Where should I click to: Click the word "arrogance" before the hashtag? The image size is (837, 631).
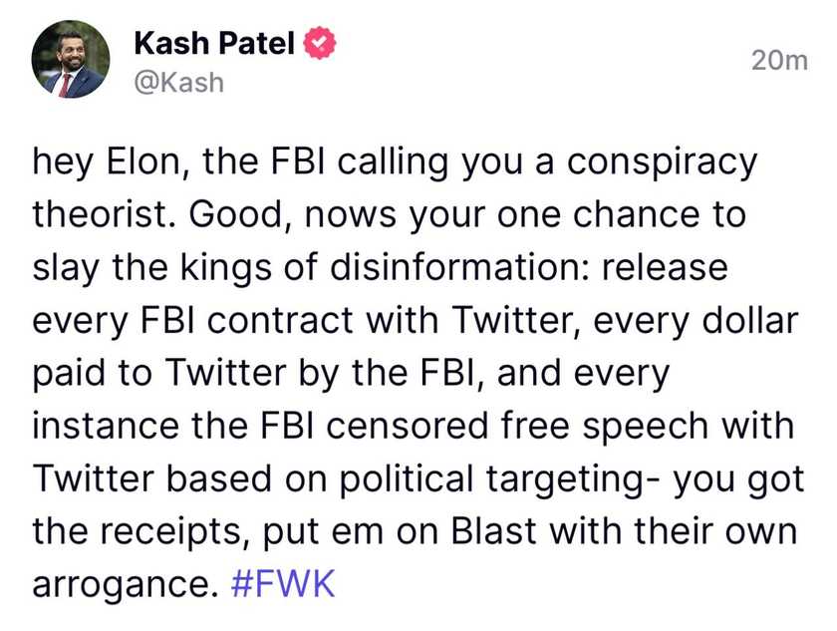click(x=121, y=585)
